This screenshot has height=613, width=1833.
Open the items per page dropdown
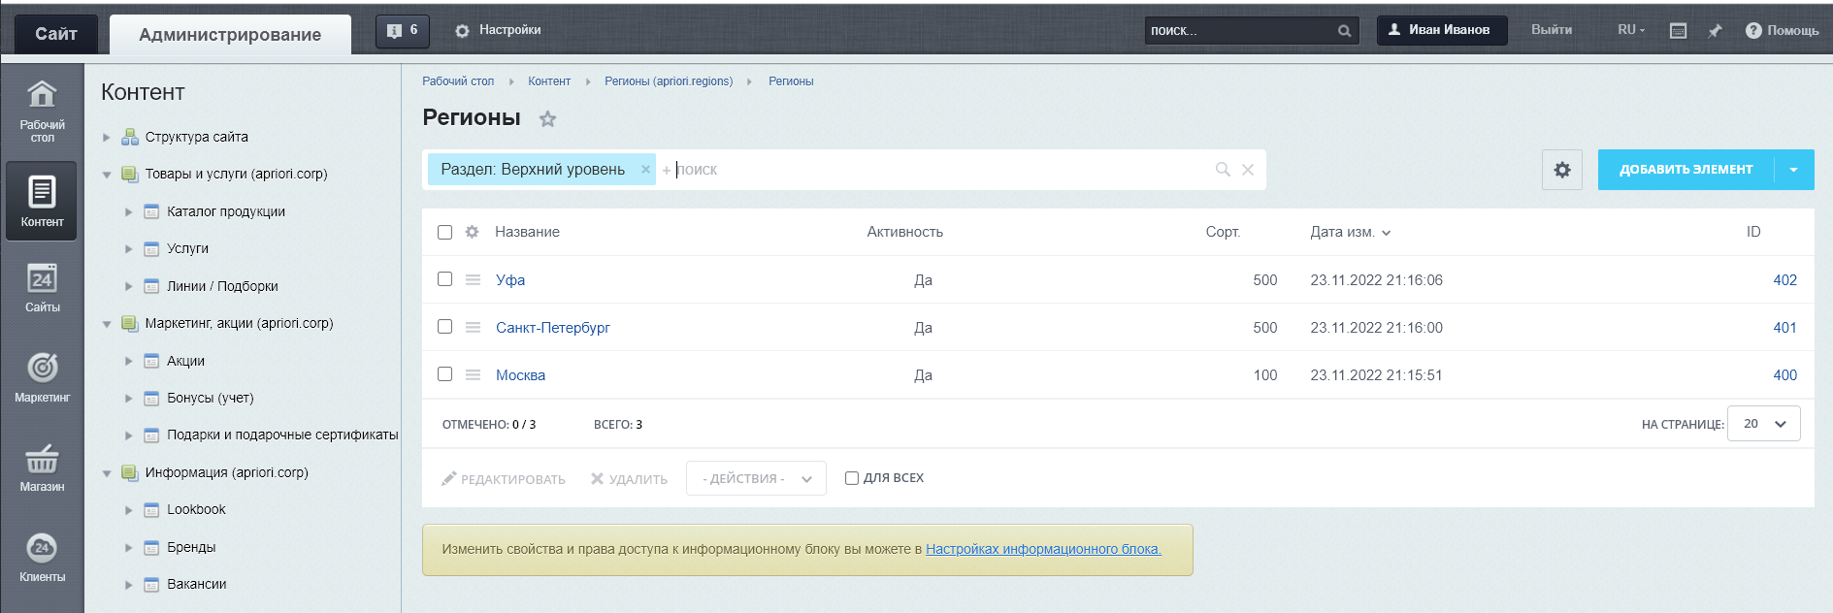[1763, 424]
